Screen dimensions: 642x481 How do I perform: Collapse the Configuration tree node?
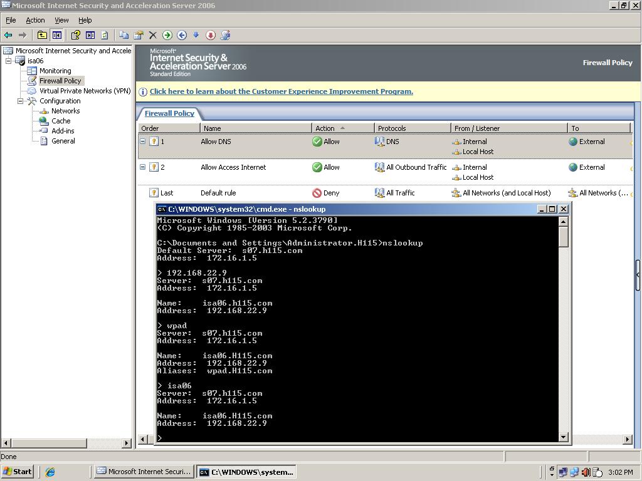[x=20, y=101]
